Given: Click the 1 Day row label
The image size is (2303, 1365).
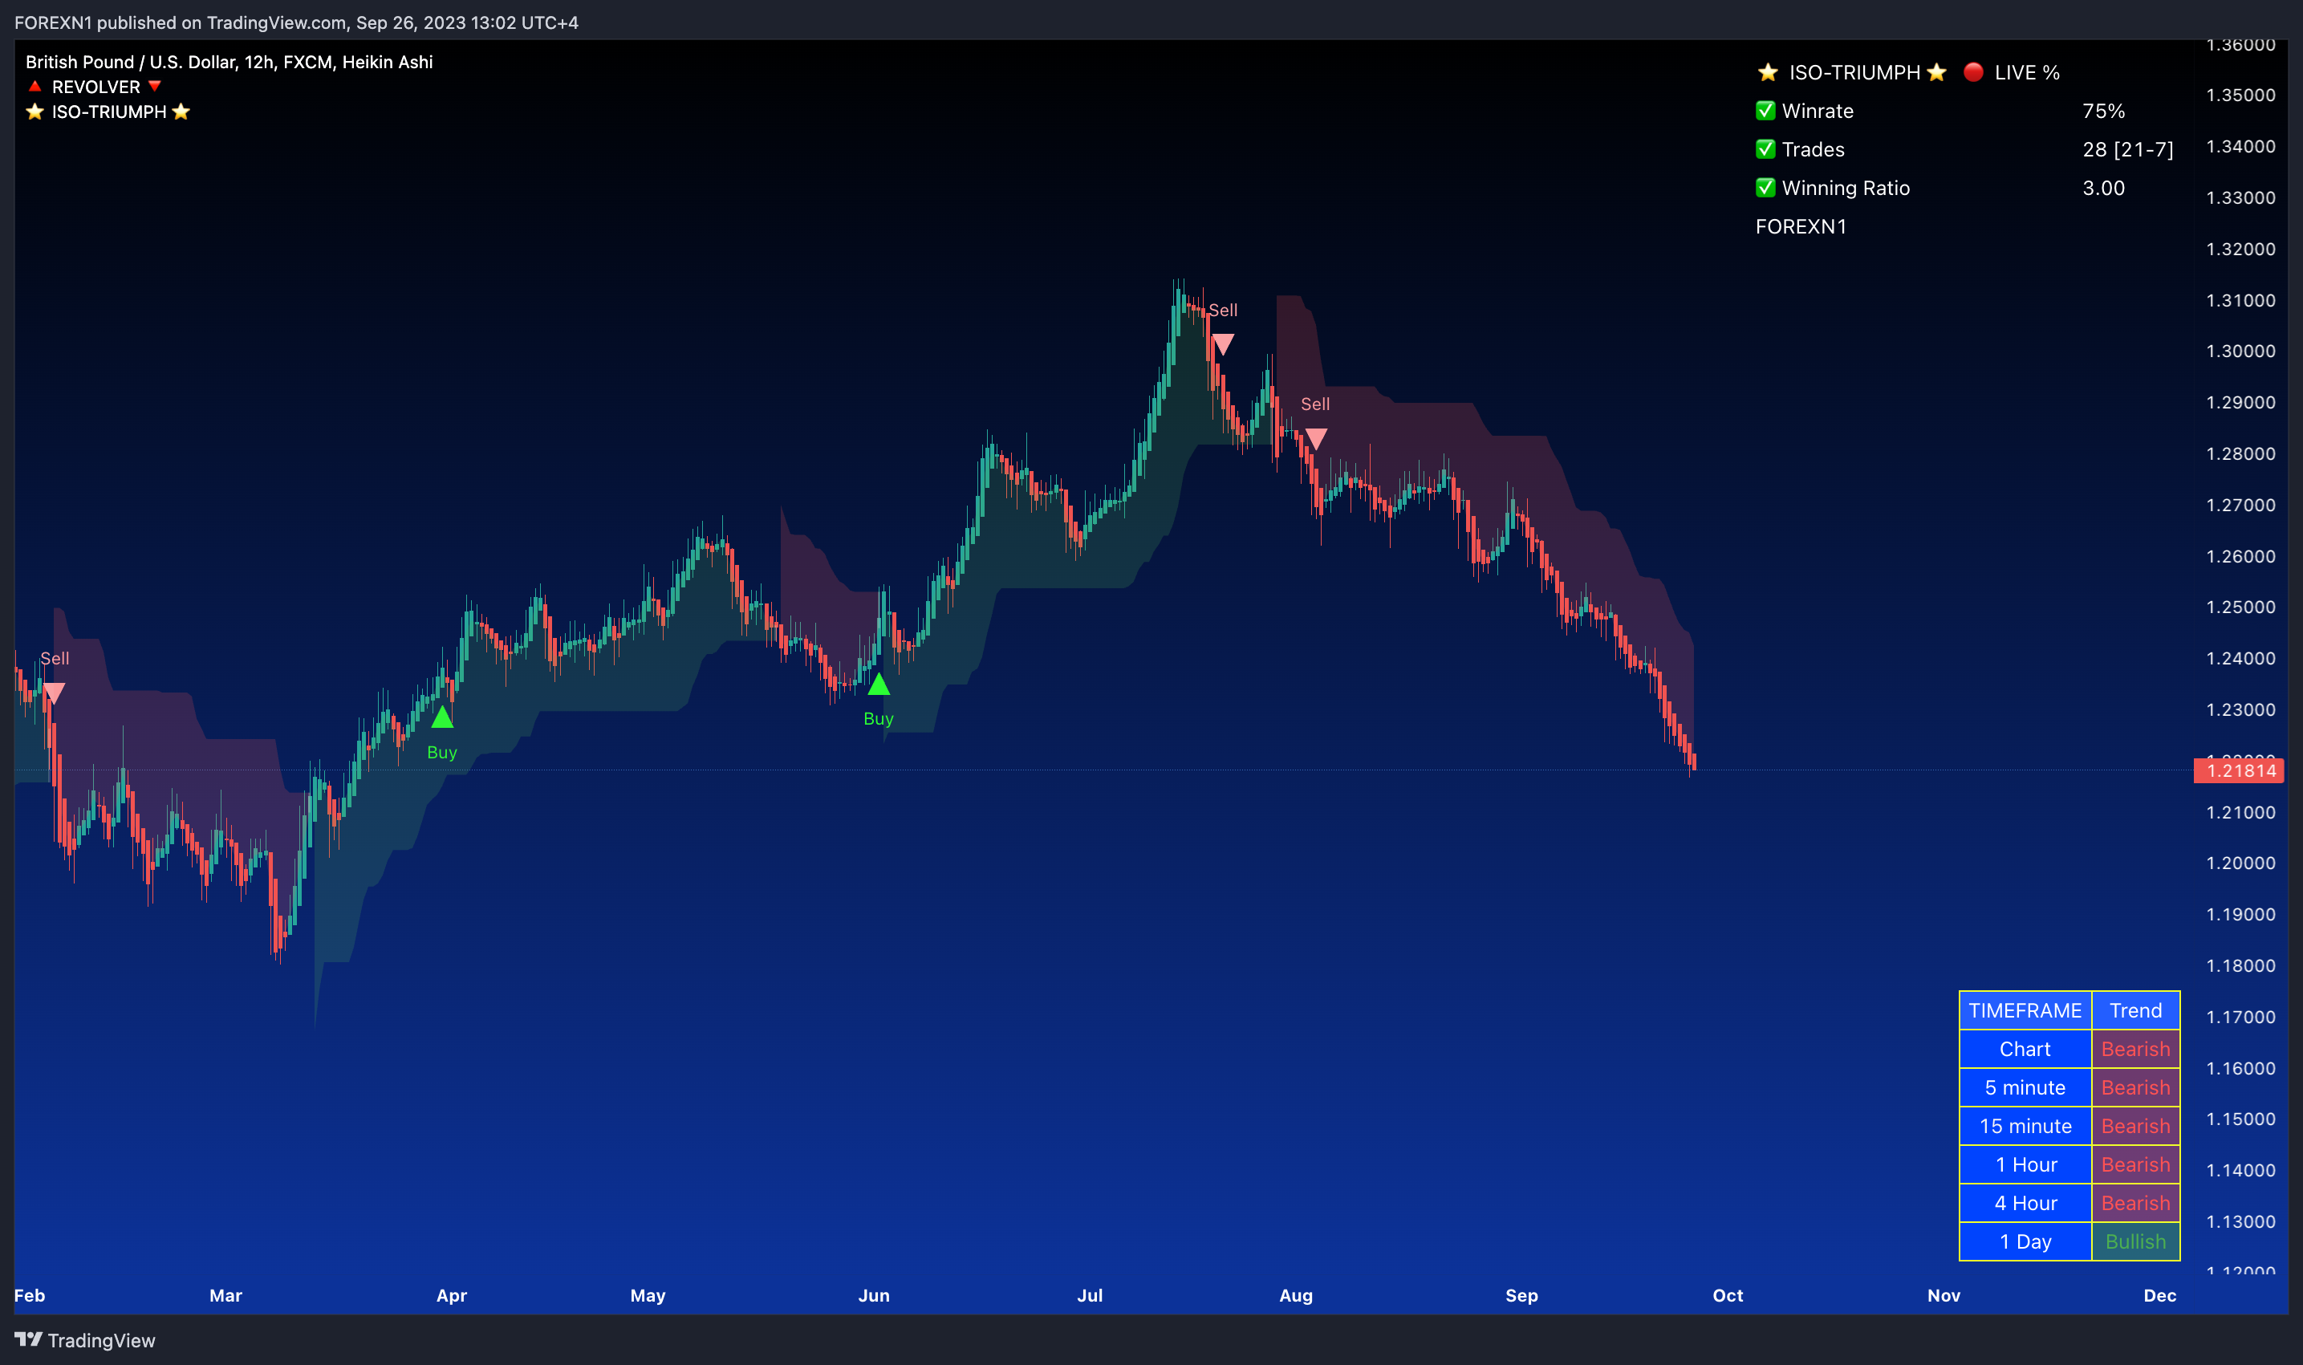Looking at the screenshot, I should [2025, 1241].
